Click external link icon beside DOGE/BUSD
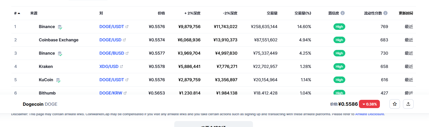 (127, 53)
